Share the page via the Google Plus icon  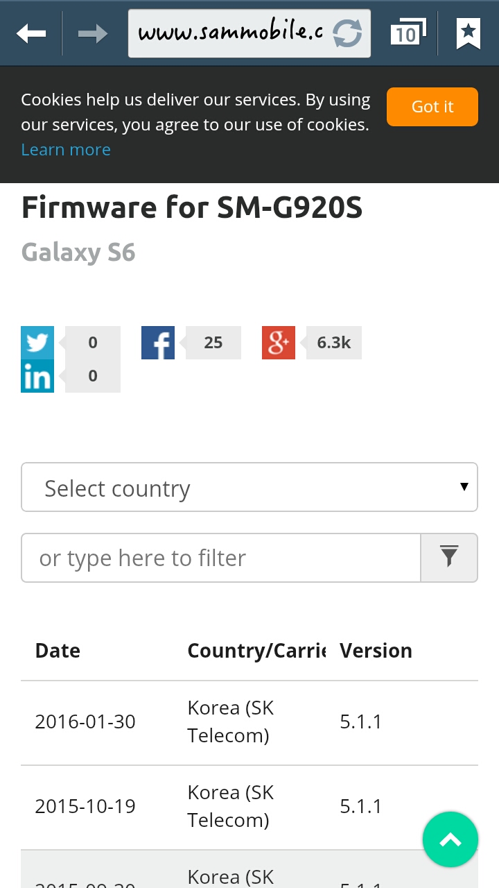click(x=279, y=343)
